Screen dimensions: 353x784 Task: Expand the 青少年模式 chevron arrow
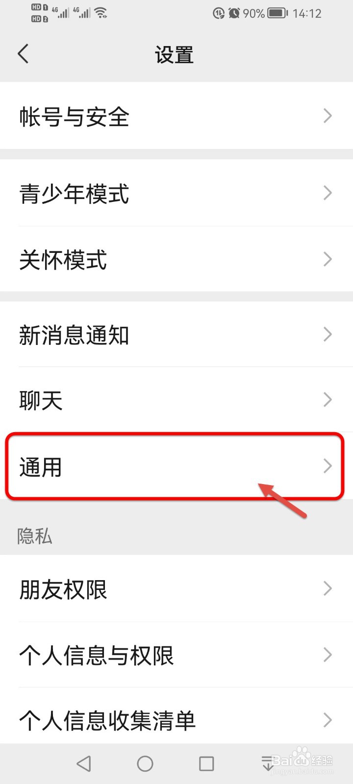[328, 193]
